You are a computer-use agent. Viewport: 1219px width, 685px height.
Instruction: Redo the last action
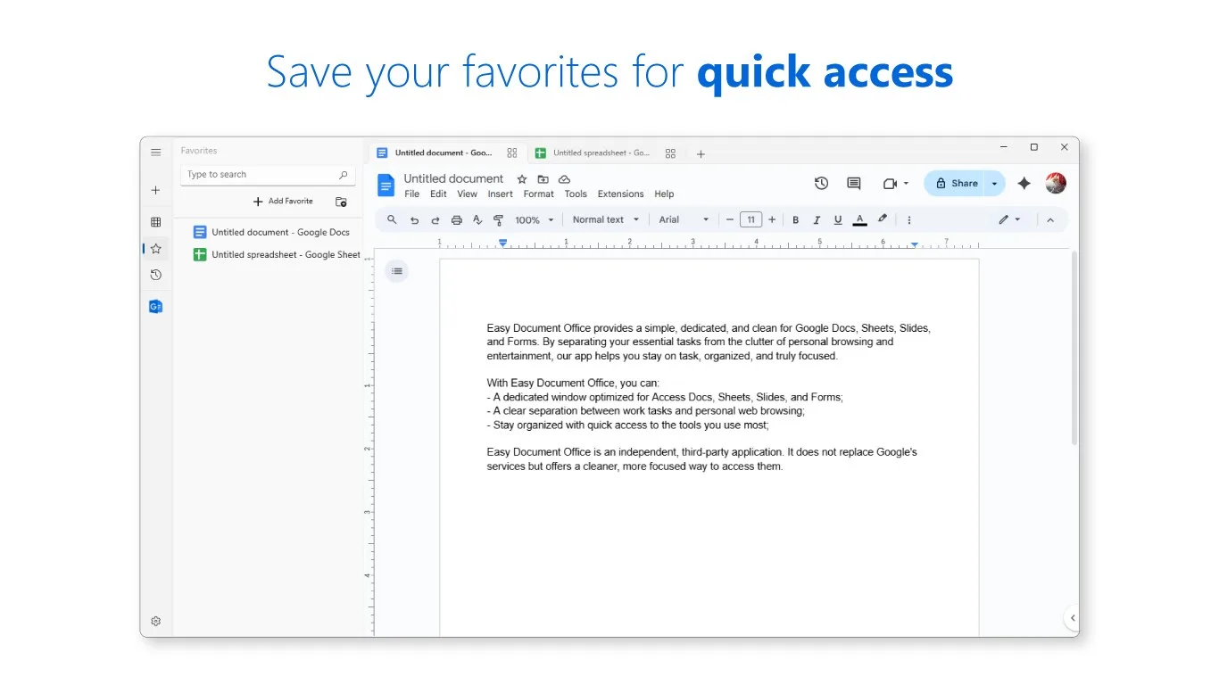[x=435, y=219]
